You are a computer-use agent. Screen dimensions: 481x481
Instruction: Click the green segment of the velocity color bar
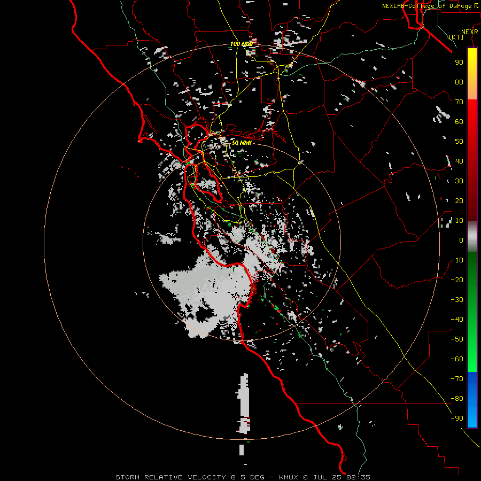[472, 312]
